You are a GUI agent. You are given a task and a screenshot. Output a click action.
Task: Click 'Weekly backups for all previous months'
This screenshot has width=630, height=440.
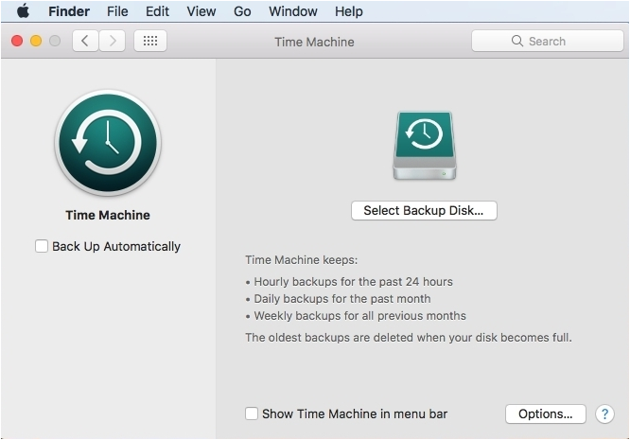(x=360, y=316)
